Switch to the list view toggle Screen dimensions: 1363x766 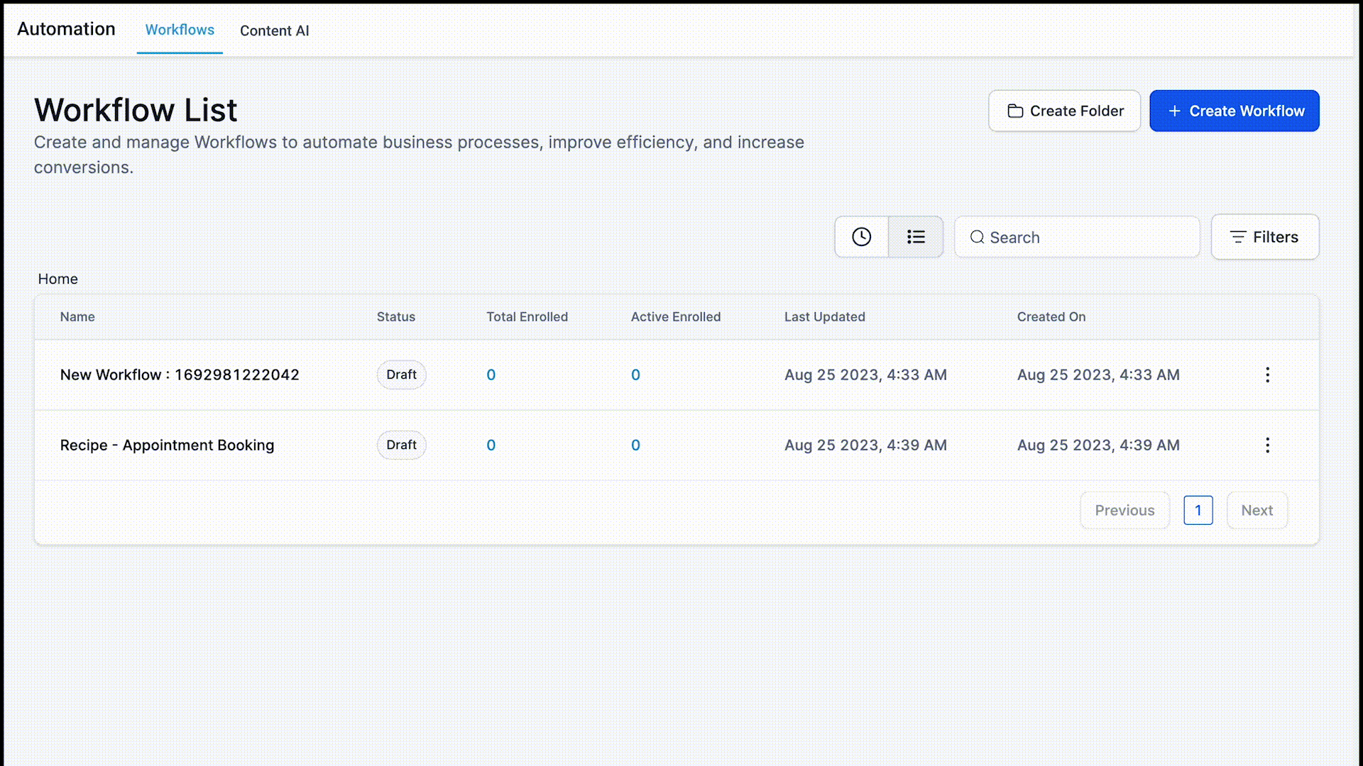coord(916,237)
